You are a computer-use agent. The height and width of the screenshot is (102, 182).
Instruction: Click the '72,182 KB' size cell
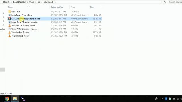click(x=97, y=19)
